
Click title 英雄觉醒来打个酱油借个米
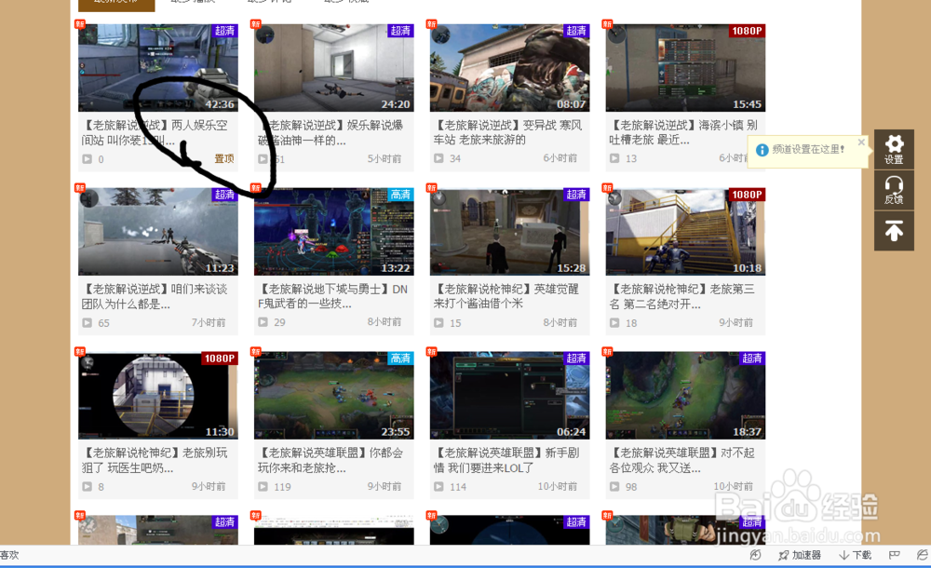(506, 296)
